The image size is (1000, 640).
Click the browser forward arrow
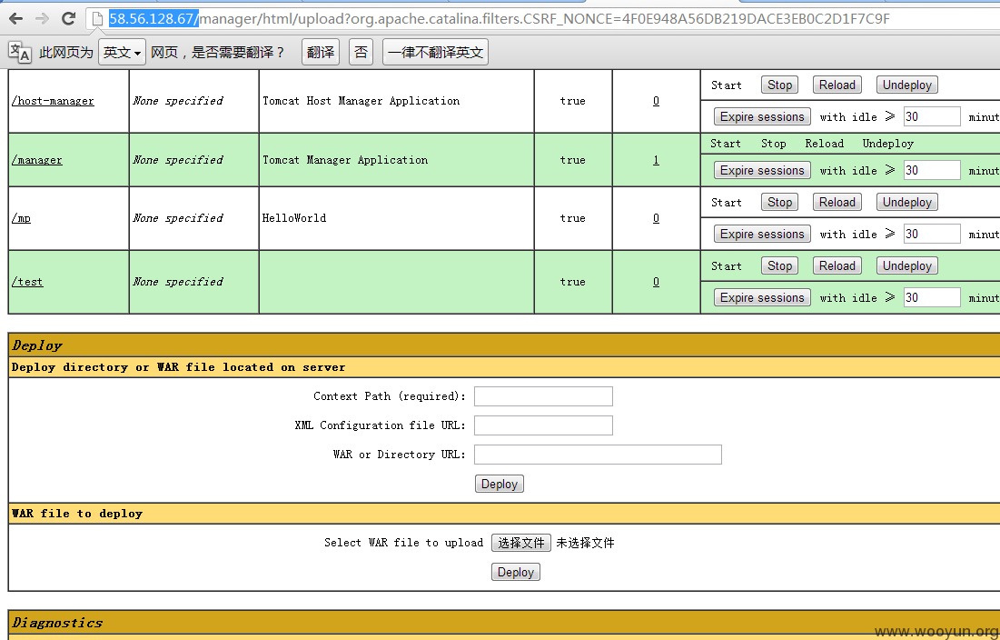[42, 18]
